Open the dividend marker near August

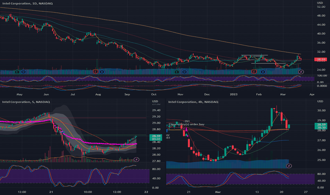pos(102,72)
